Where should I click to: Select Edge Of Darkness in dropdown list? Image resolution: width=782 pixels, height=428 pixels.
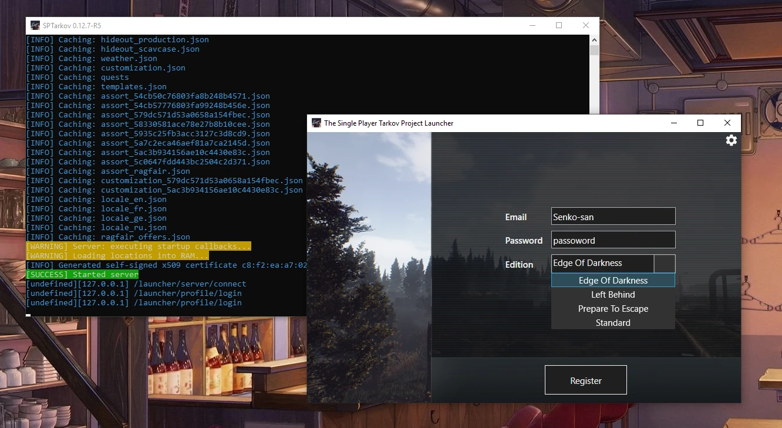(x=613, y=280)
